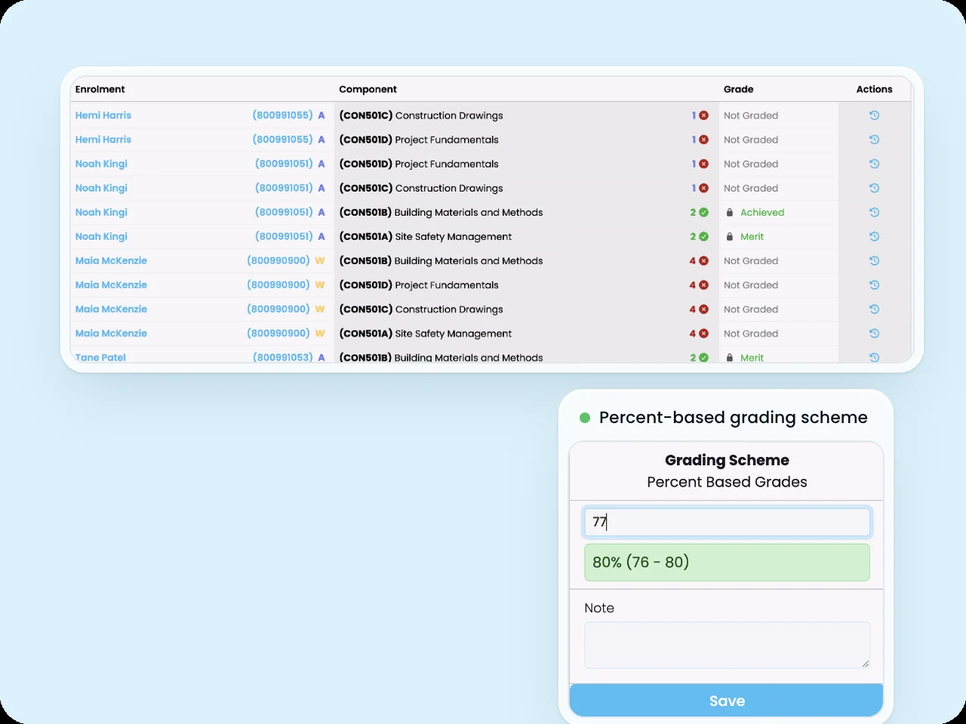
Task: Open grade history for Hemi Harris Project Fundamentals
Action: (874, 140)
